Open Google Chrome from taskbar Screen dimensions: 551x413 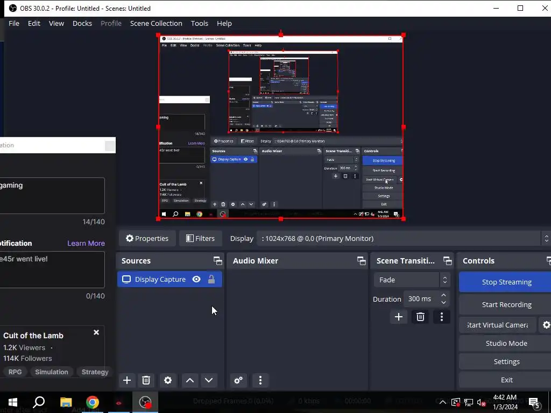[93, 402]
